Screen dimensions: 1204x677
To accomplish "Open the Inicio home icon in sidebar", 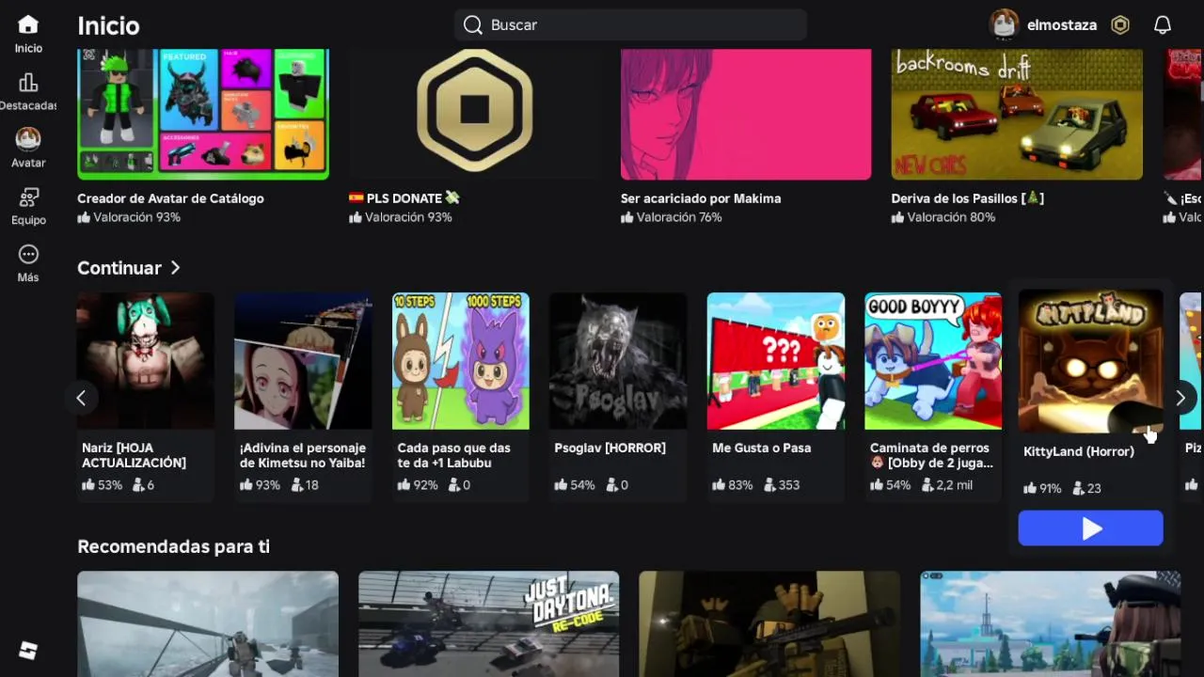I will coord(28,25).
